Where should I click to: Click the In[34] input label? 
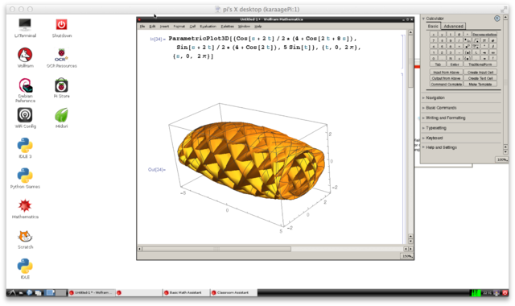click(x=158, y=39)
